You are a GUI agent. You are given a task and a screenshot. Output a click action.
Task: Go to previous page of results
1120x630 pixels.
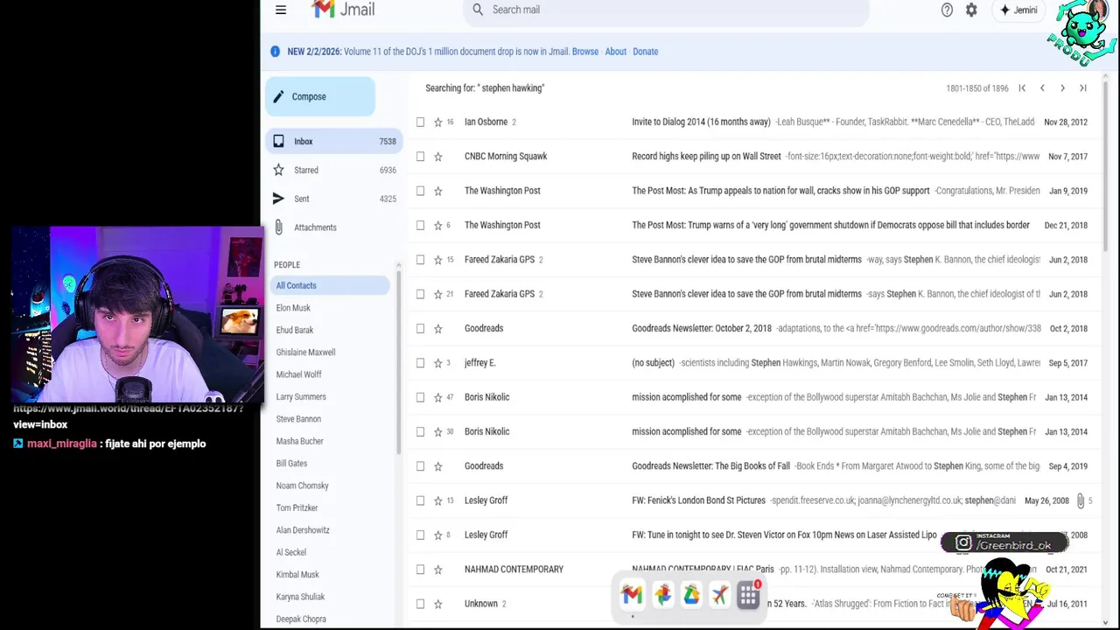(1042, 88)
